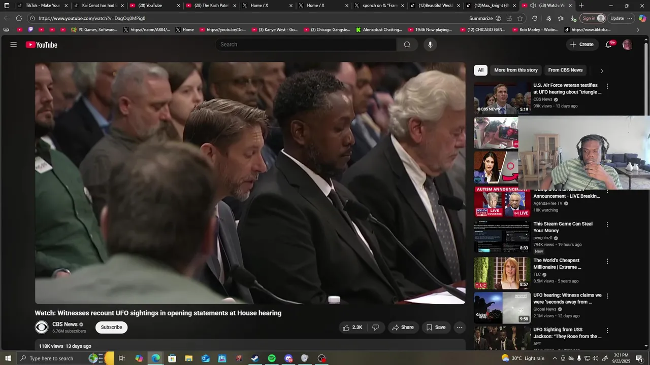Open Edge tab actions menu icon
Screen dimensions: 650x365
coord(7,6)
